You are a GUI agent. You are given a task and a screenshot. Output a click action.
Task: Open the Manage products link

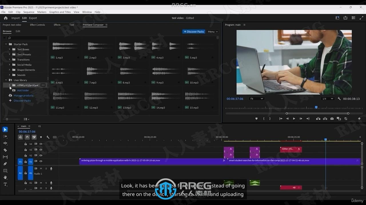[x=23, y=95]
